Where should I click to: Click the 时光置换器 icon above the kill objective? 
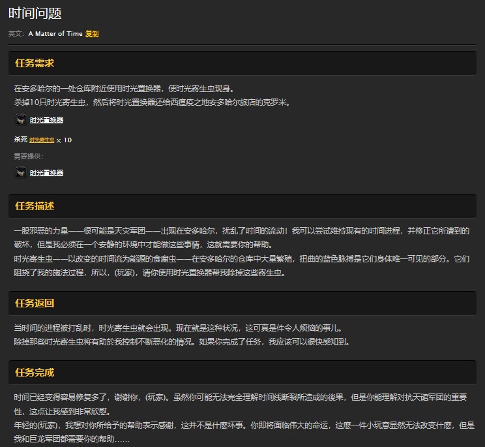click(21, 119)
